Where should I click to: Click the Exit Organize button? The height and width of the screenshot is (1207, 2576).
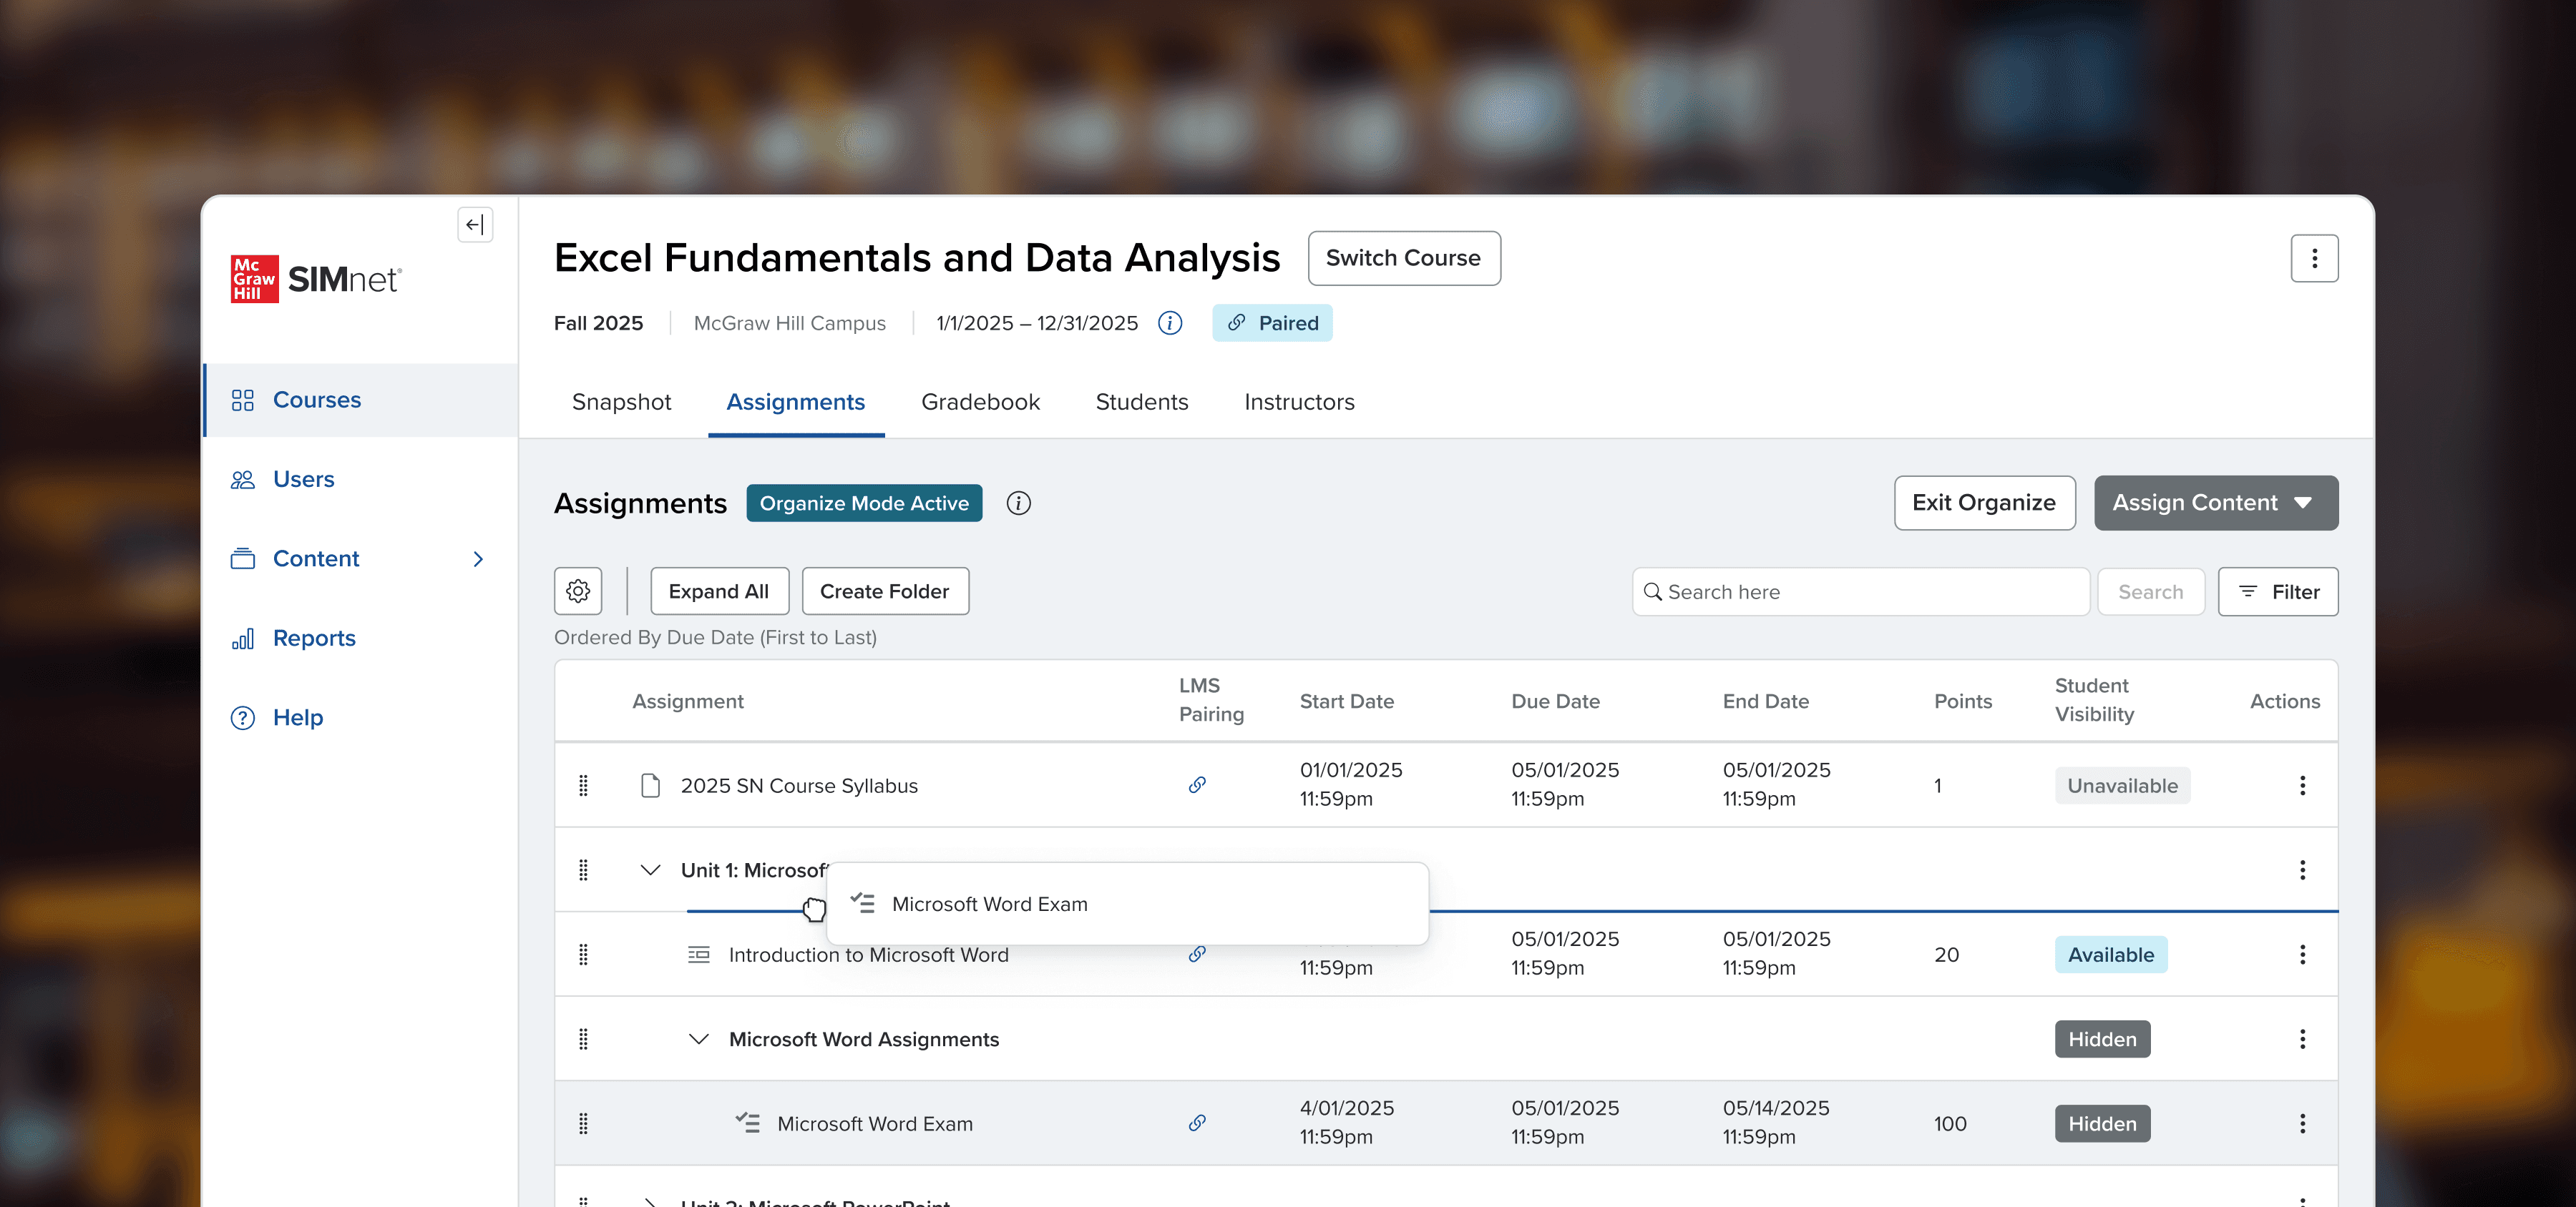click(x=1983, y=503)
